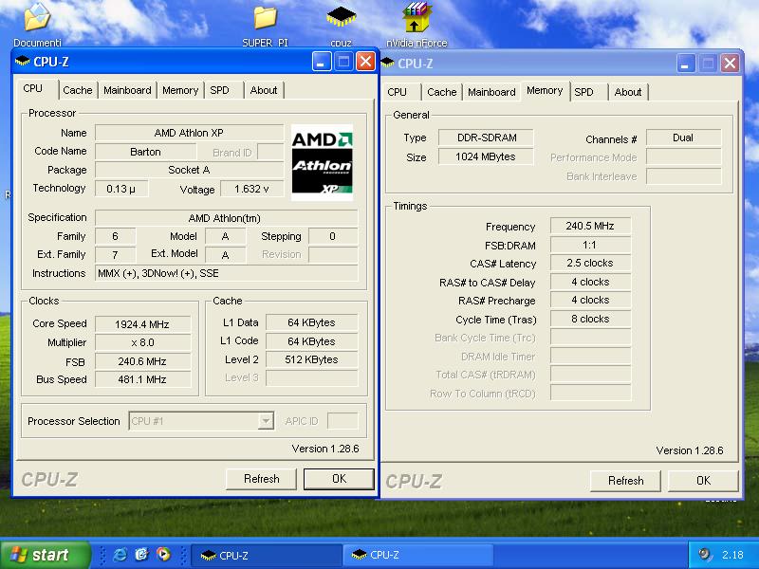Image resolution: width=759 pixels, height=569 pixels.
Task: Click Refresh in the left CPU-Z window
Action: tap(262, 479)
